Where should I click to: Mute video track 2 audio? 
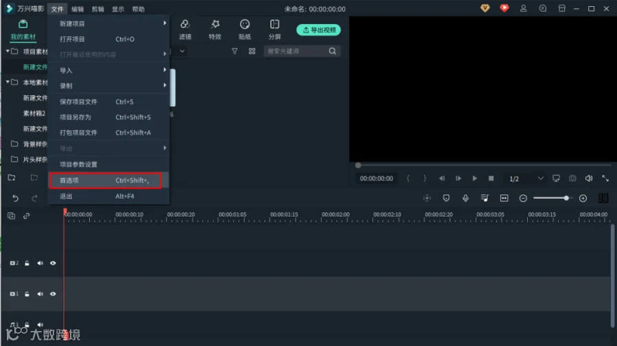(x=40, y=263)
